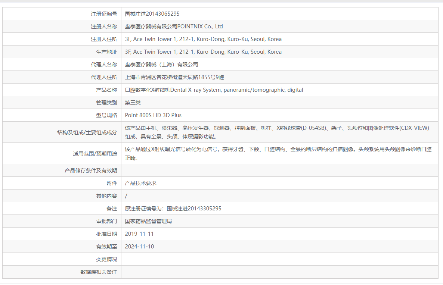
Task: Select registration number 国械注进20143065295
Action: pyautogui.click(x=152, y=14)
